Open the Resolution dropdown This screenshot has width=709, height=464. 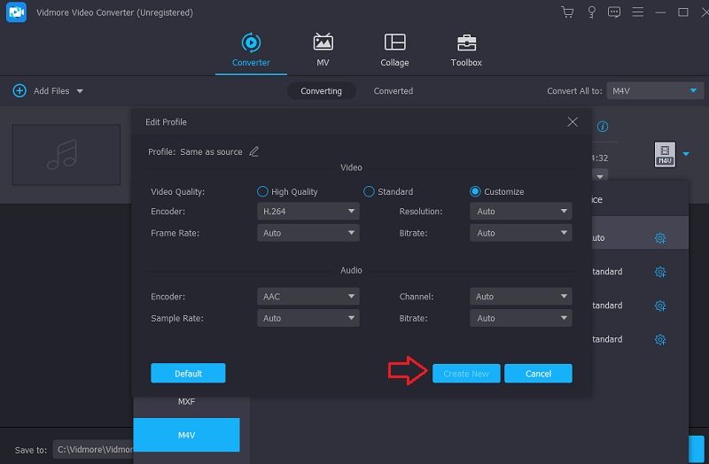pyautogui.click(x=521, y=212)
